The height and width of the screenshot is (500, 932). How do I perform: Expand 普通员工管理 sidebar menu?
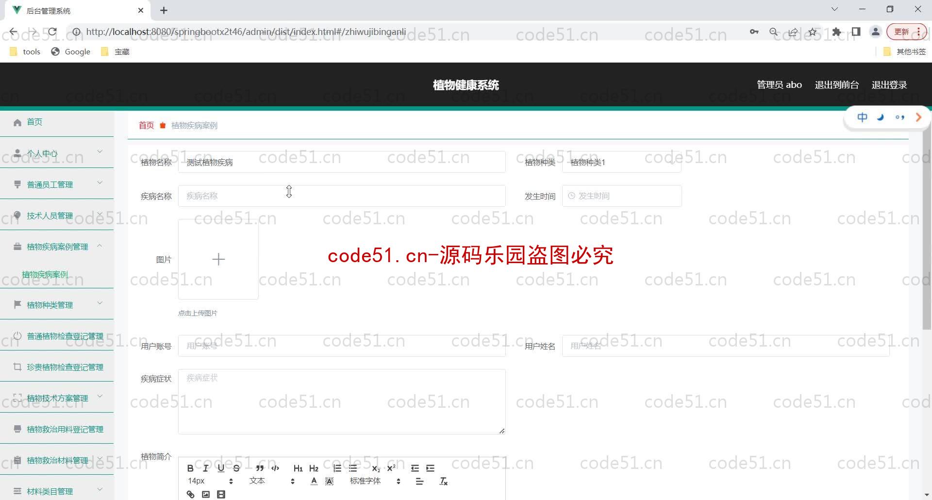coord(57,184)
